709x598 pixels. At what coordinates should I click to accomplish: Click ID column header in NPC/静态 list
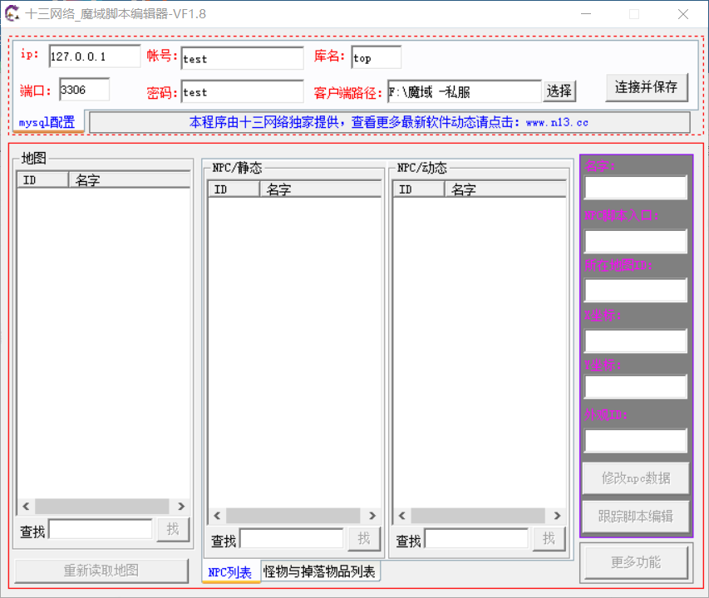[x=234, y=189]
